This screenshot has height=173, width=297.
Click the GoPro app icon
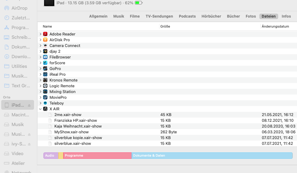pos(45,69)
